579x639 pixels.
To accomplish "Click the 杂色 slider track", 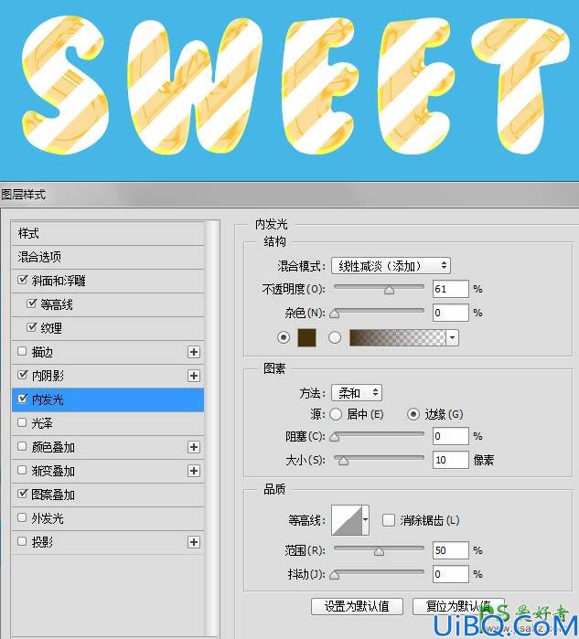I will (x=379, y=312).
